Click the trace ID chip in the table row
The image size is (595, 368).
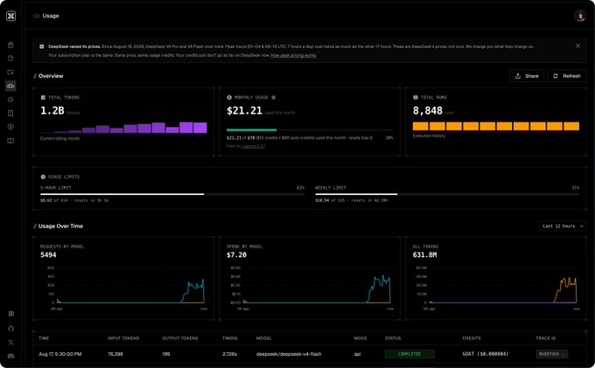[552, 354]
